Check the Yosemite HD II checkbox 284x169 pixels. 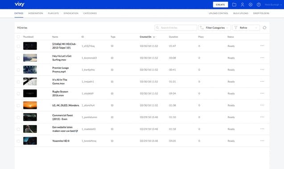click(18, 141)
